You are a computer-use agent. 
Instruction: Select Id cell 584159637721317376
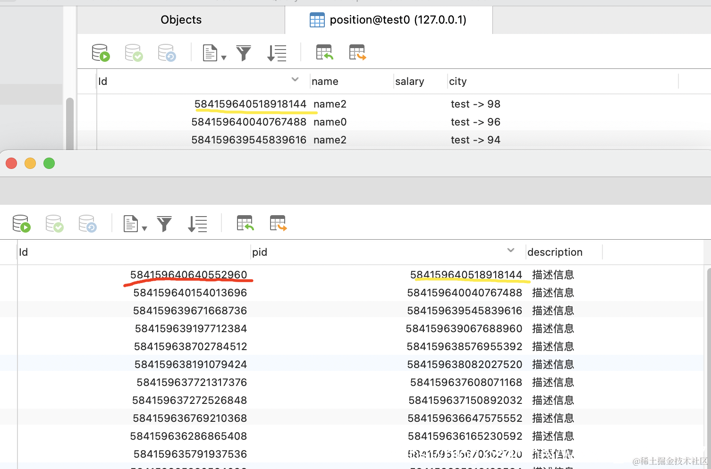coord(192,382)
